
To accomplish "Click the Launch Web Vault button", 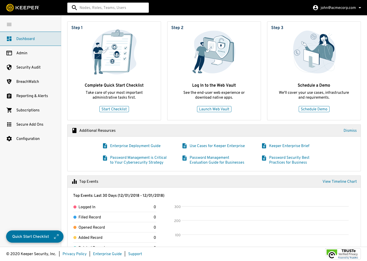I will point(214,109).
